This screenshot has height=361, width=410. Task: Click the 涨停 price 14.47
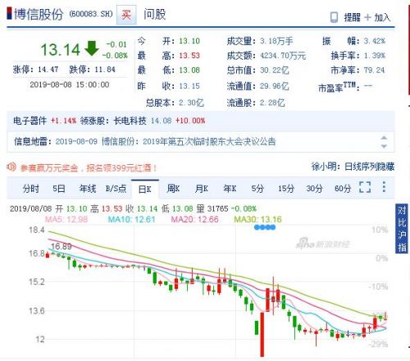(x=48, y=70)
